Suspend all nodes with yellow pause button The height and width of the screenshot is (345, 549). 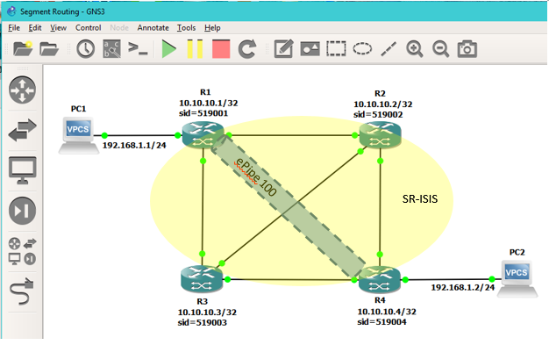[195, 49]
